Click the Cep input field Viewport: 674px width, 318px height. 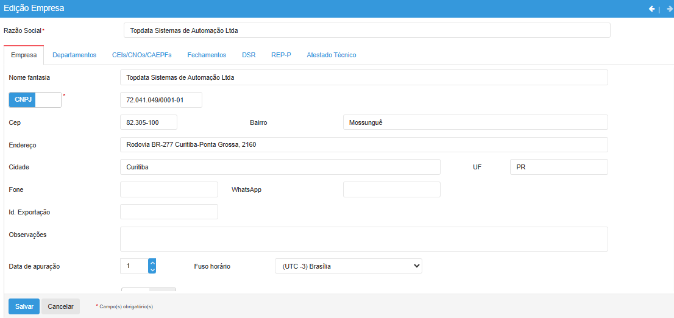[x=149, y=122]
